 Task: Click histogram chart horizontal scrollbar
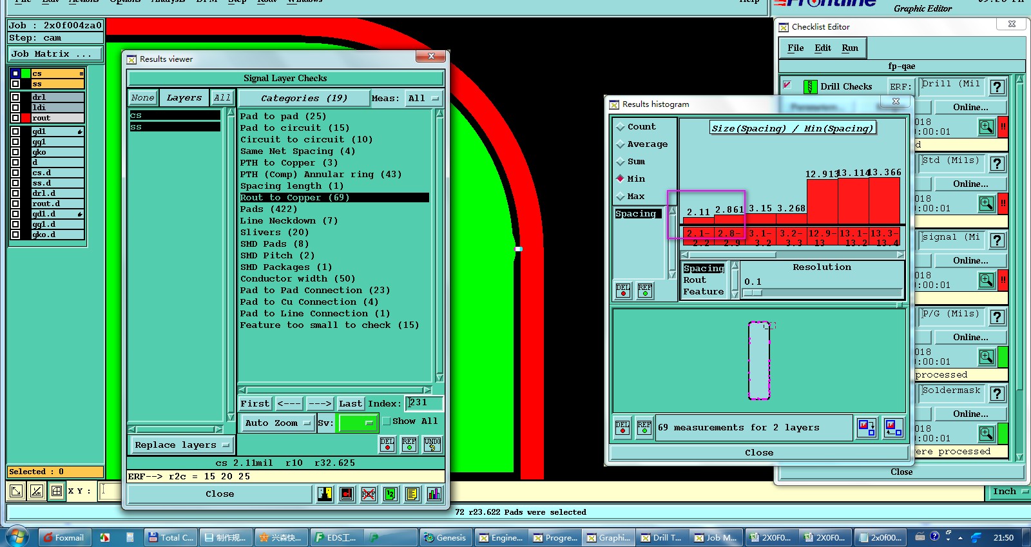[x=793, y=255]
